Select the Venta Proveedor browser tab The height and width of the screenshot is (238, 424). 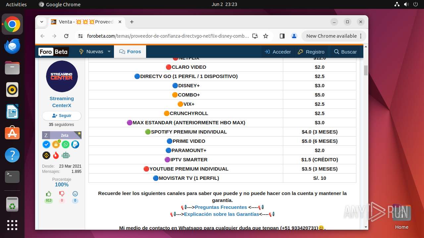[x=86, y=22]
